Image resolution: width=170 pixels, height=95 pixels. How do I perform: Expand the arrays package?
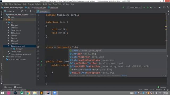coord(9,25)
